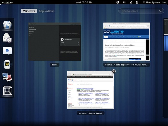Select the first workspace thumbnail
The width and height of the screenshot is (168, 126).
coord(166,27)
